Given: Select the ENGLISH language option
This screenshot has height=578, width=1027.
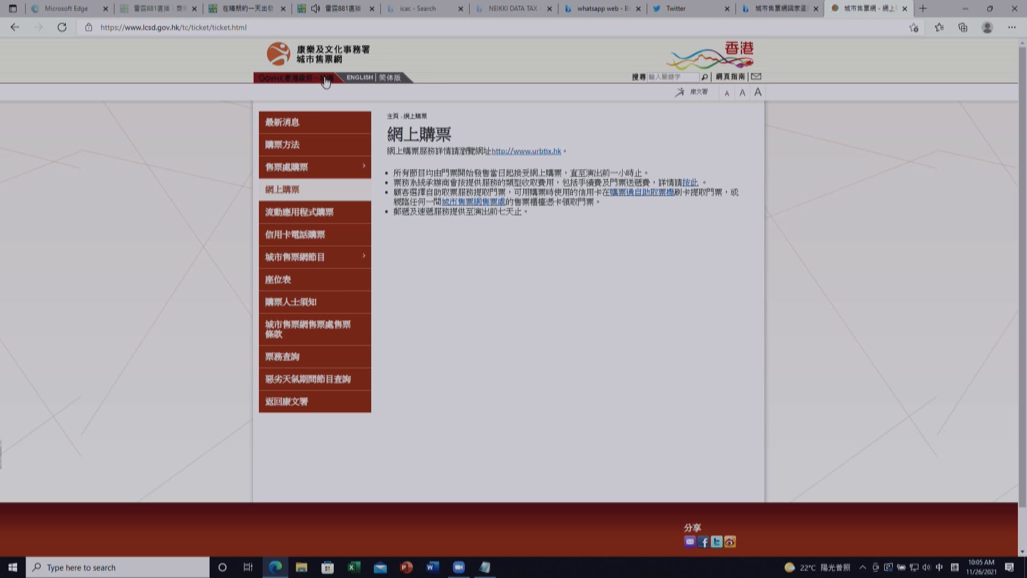Looking at the screenshot, I should coord(359,78).
